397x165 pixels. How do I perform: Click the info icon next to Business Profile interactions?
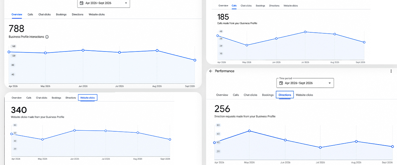coord(47,37)
